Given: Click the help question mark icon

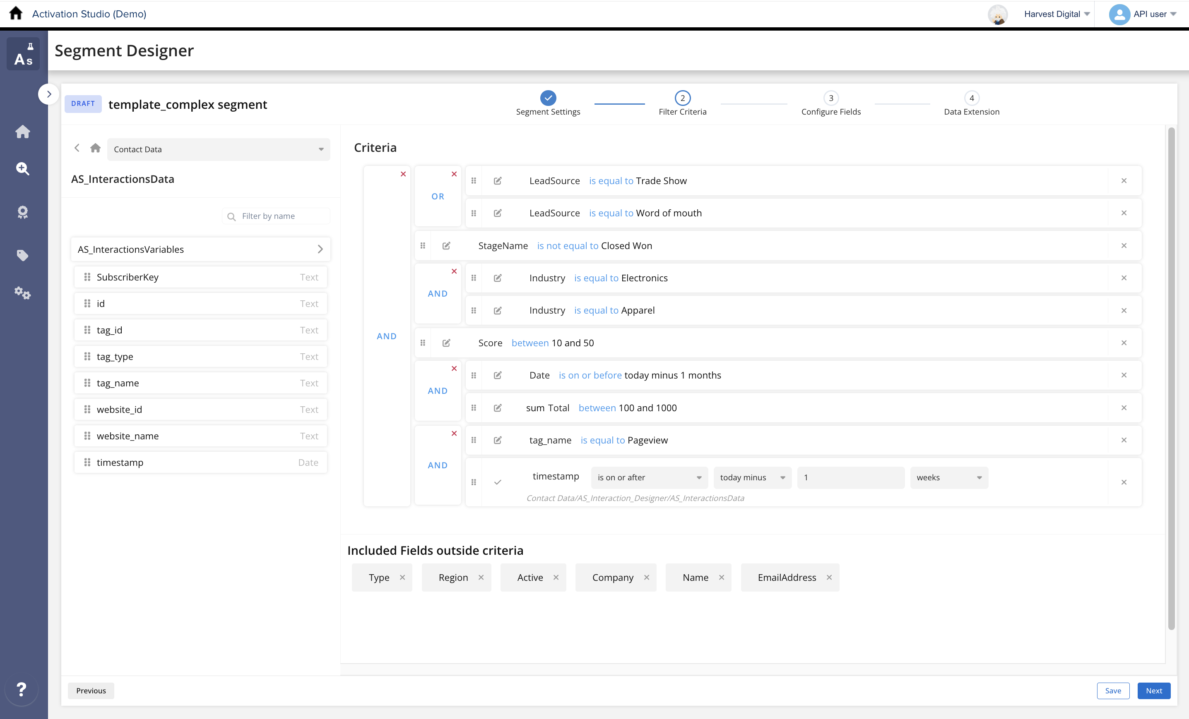Looking at the screenshot, I should (21, 690).
